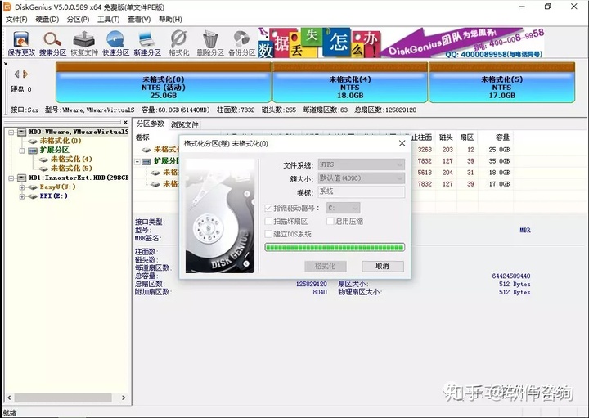Open the Search Partition (搜索分区) tool
Screen dimensions: 589x418
pyautogui.click(x=52, y=43)
